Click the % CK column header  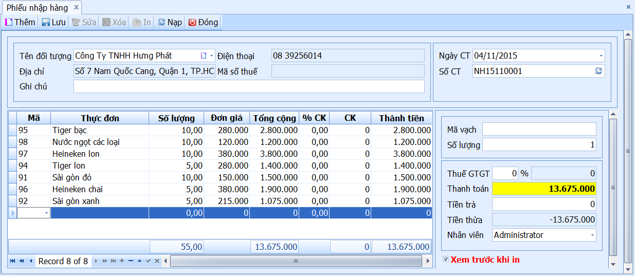click(314, 118)
